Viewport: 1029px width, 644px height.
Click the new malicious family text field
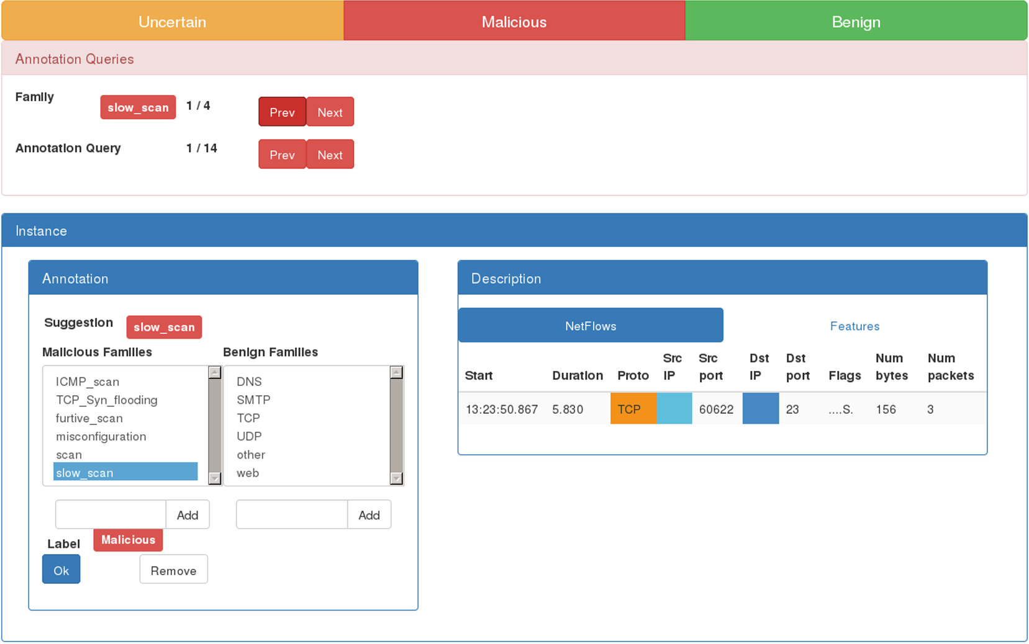[111, 514]
